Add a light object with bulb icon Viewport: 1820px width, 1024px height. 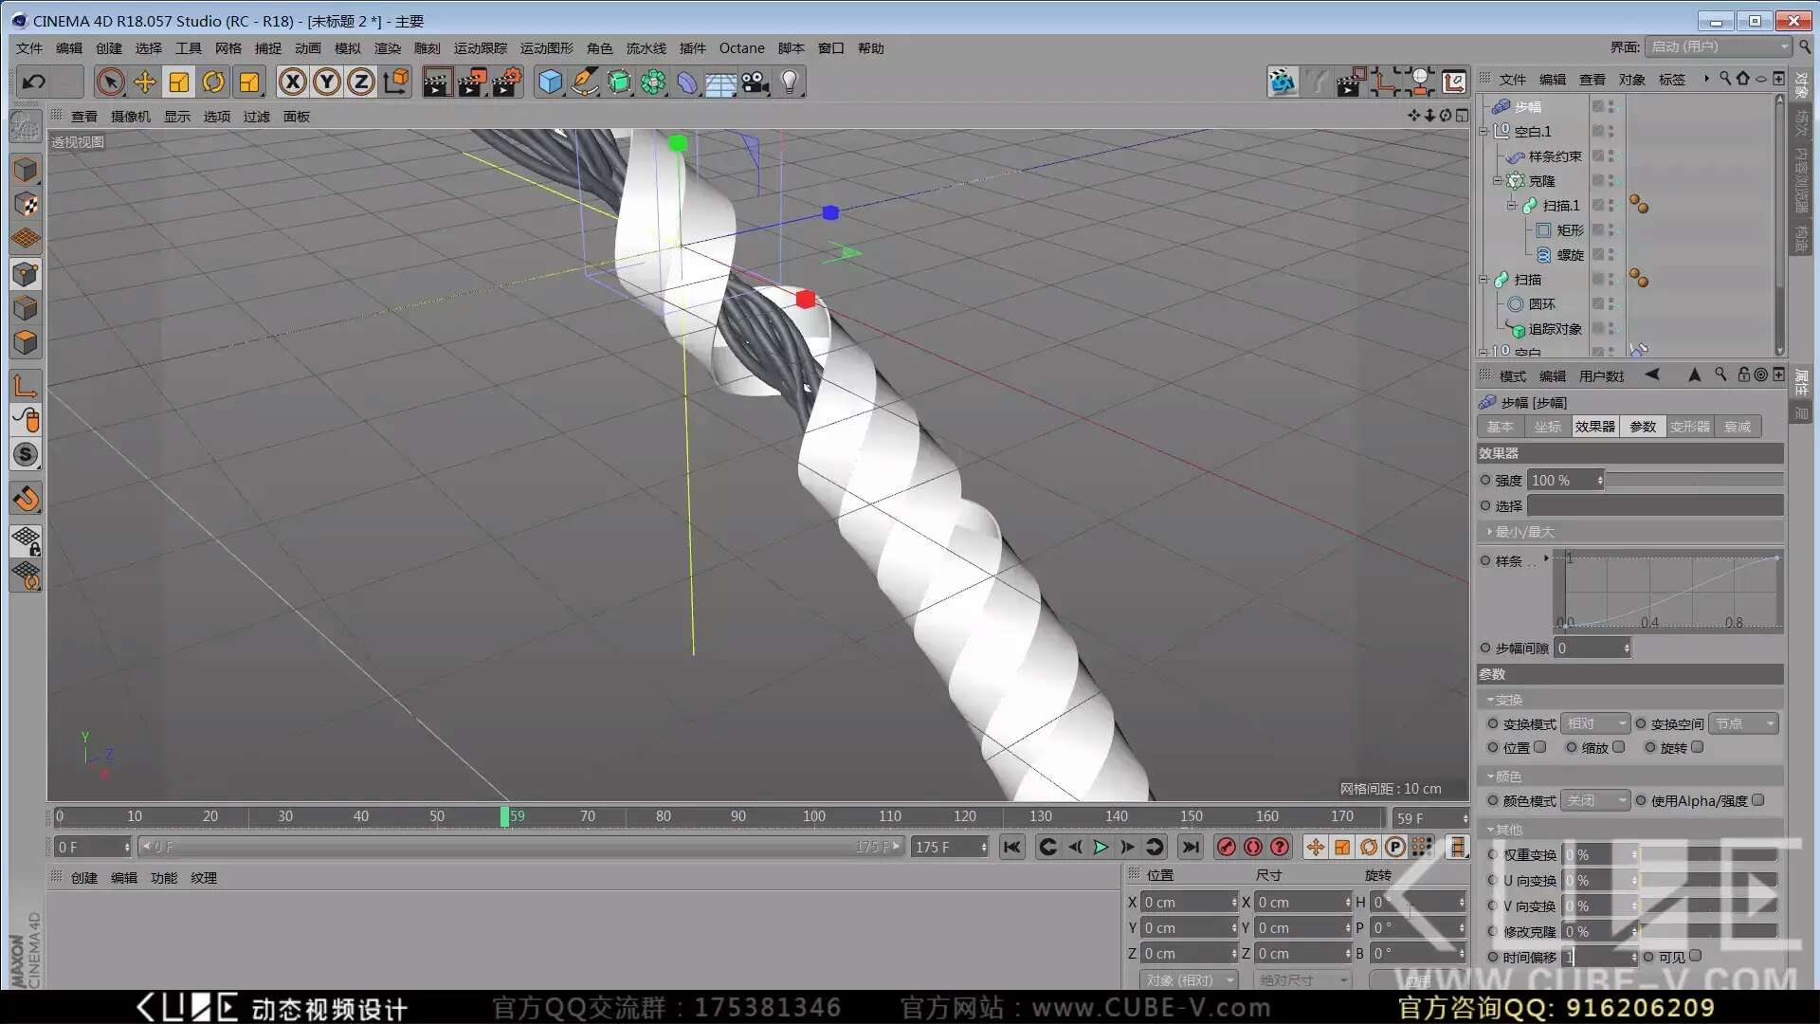pyautogui.click(x=790, y=82)
